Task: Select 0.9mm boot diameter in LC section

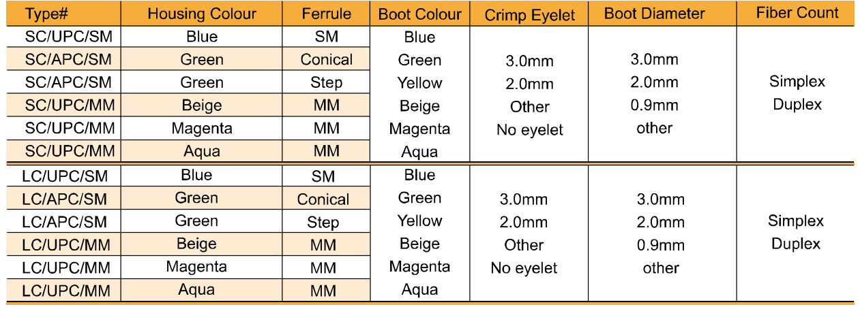Action: pyautogui.click(x=660, y=245)
